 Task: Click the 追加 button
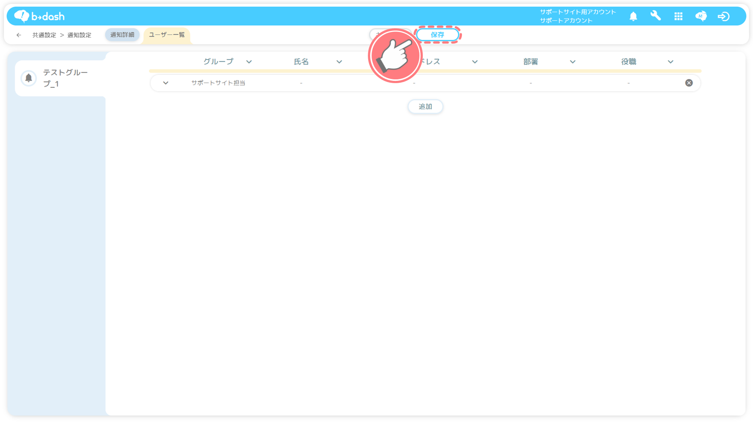click(x=425, y=106)
